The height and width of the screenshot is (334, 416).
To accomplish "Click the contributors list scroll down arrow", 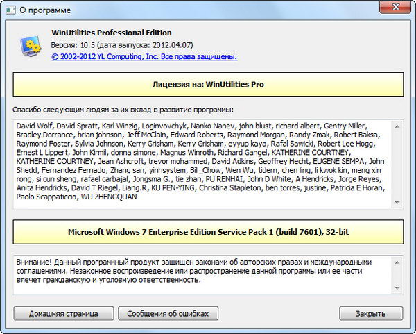I will tap(397, 202).
